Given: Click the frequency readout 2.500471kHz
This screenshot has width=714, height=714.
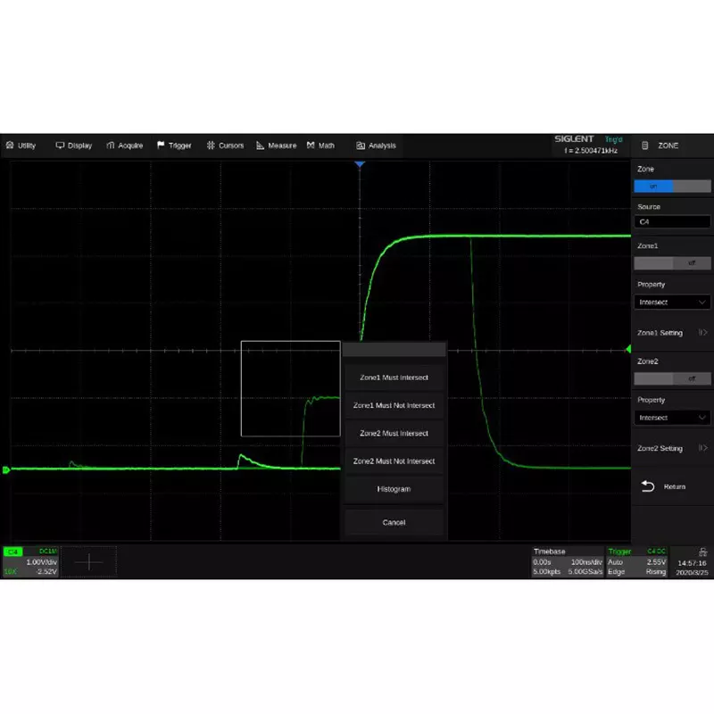Looking at the screenshot, I should (591, 151).
